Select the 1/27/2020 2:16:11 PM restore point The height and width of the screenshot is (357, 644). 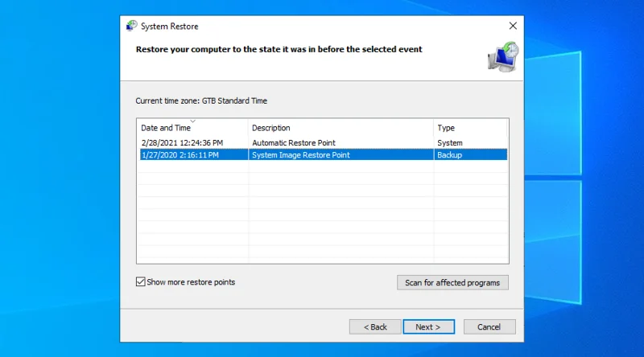[324, 154]
